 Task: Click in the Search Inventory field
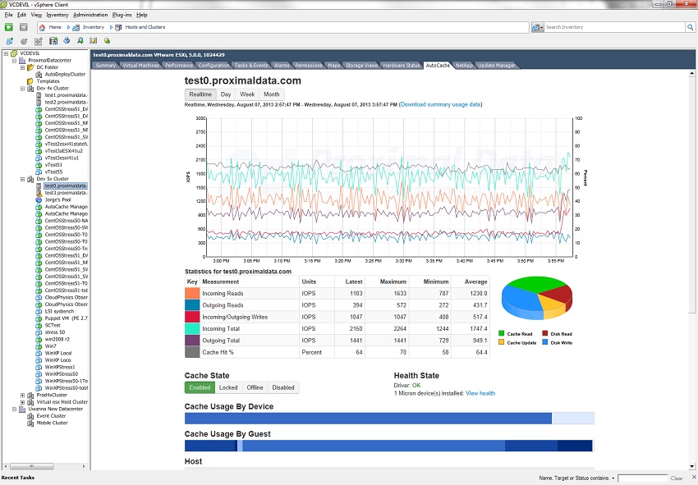point(615,27)
